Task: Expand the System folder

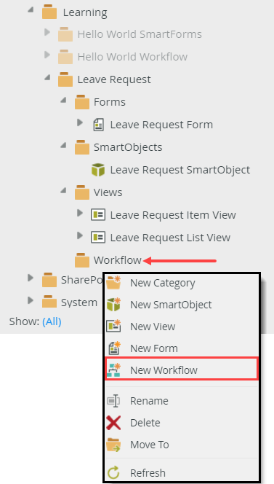Action: (31, 300)
